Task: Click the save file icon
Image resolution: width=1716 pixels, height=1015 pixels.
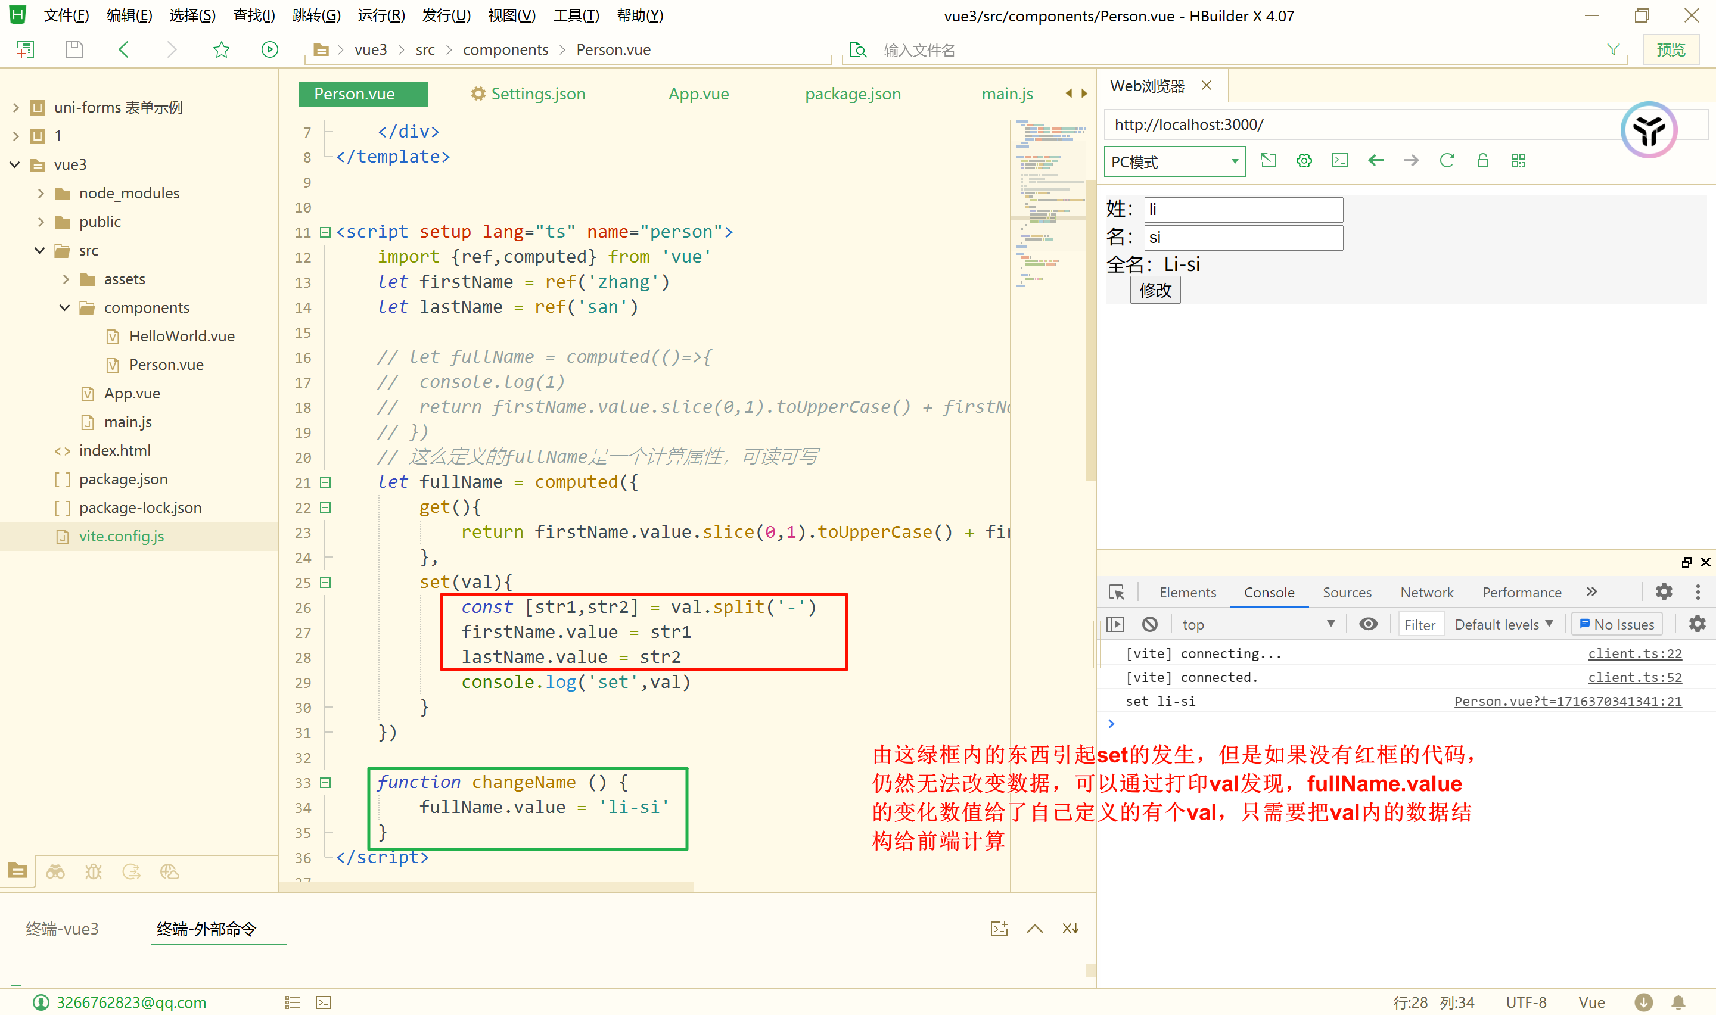Action: [x=74, y=49]
